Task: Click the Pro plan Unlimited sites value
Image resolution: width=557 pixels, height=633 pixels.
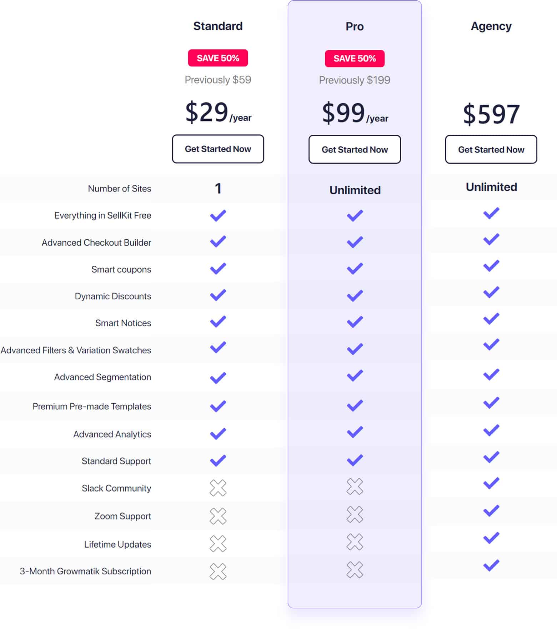Action: click(355, 190)
